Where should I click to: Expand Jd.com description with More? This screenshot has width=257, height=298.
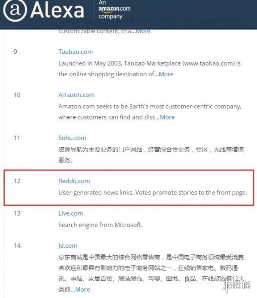tap(82, 290)
